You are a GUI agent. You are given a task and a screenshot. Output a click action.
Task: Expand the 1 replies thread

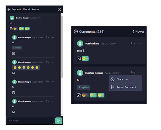[17, 48]
